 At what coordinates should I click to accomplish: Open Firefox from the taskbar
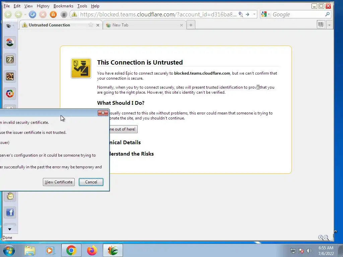(x=92, y=250)
